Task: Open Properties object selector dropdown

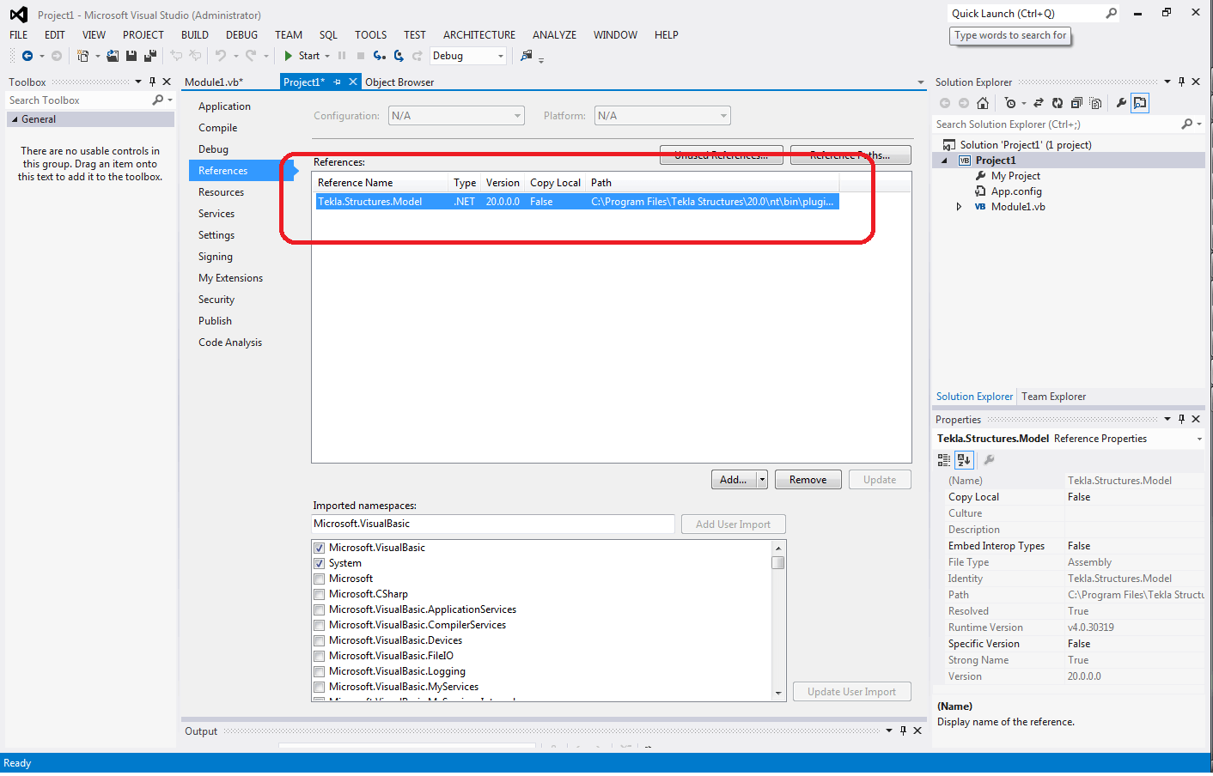Action: 1199,439
